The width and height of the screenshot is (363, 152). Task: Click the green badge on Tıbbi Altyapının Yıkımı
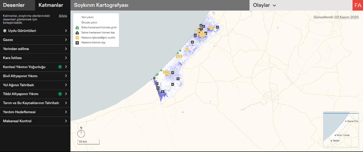click(60, 94)
